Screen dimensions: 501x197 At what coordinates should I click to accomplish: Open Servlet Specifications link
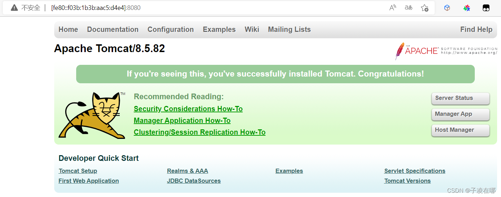point(415,171)
